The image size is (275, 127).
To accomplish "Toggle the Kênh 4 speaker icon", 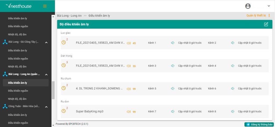I will 233,66.
